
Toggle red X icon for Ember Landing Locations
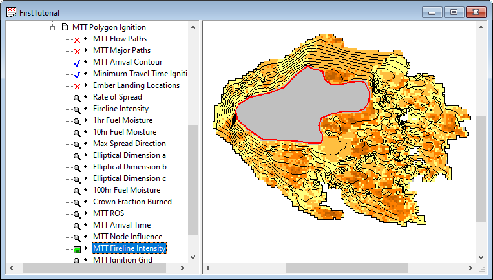(x=77, y=86)
